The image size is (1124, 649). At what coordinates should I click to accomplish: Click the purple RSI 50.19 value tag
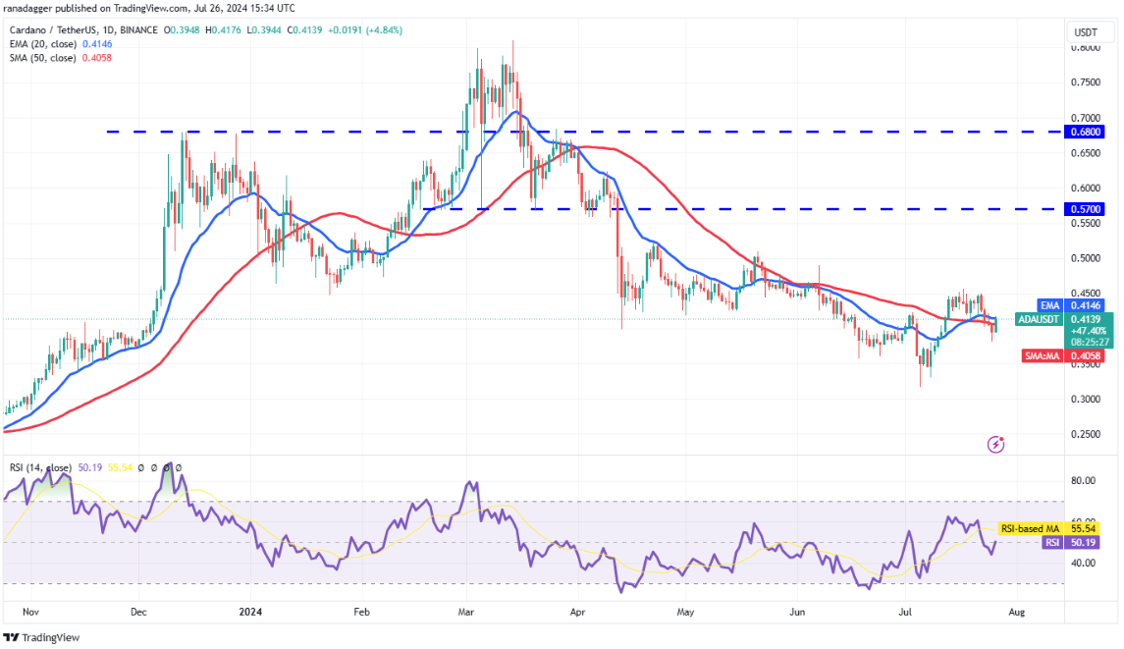click(1072, 543)
